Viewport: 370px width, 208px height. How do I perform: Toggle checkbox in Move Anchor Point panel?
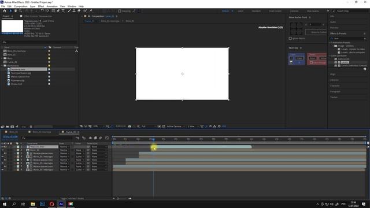290,39
